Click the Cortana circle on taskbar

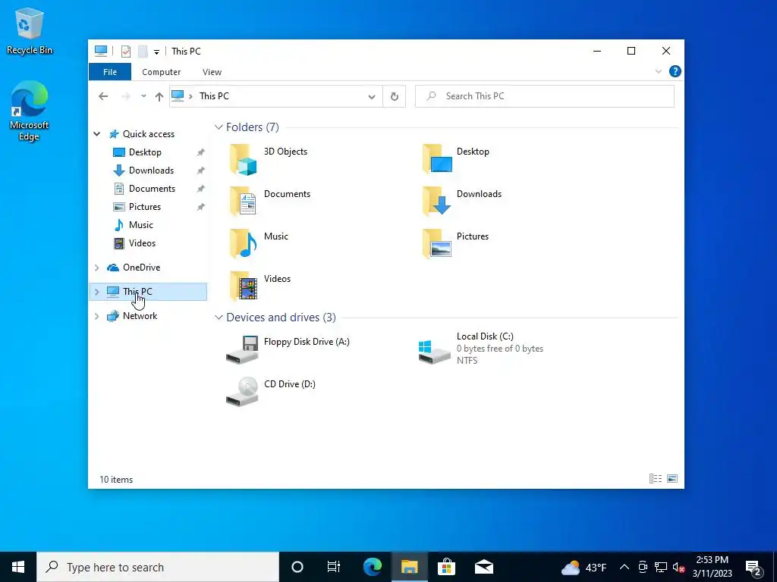click(x=297, y=567)
